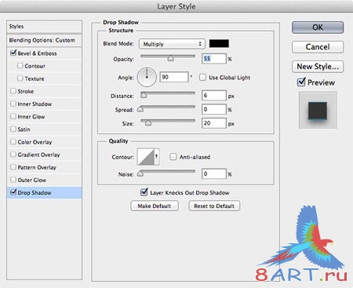Enable the Satin checkbox
The image size is (353, 288).
click(13, 129)
